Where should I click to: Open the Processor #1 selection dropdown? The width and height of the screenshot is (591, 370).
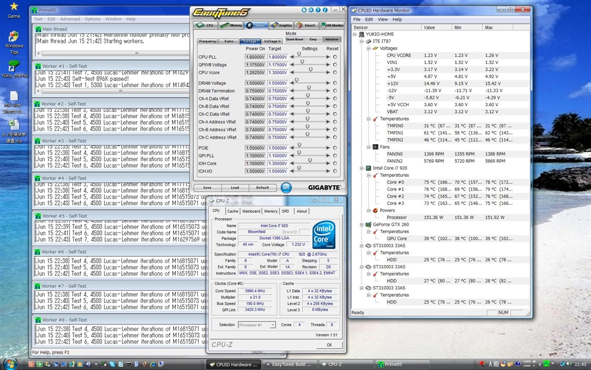pyautogui.click(x=257, y=325)
